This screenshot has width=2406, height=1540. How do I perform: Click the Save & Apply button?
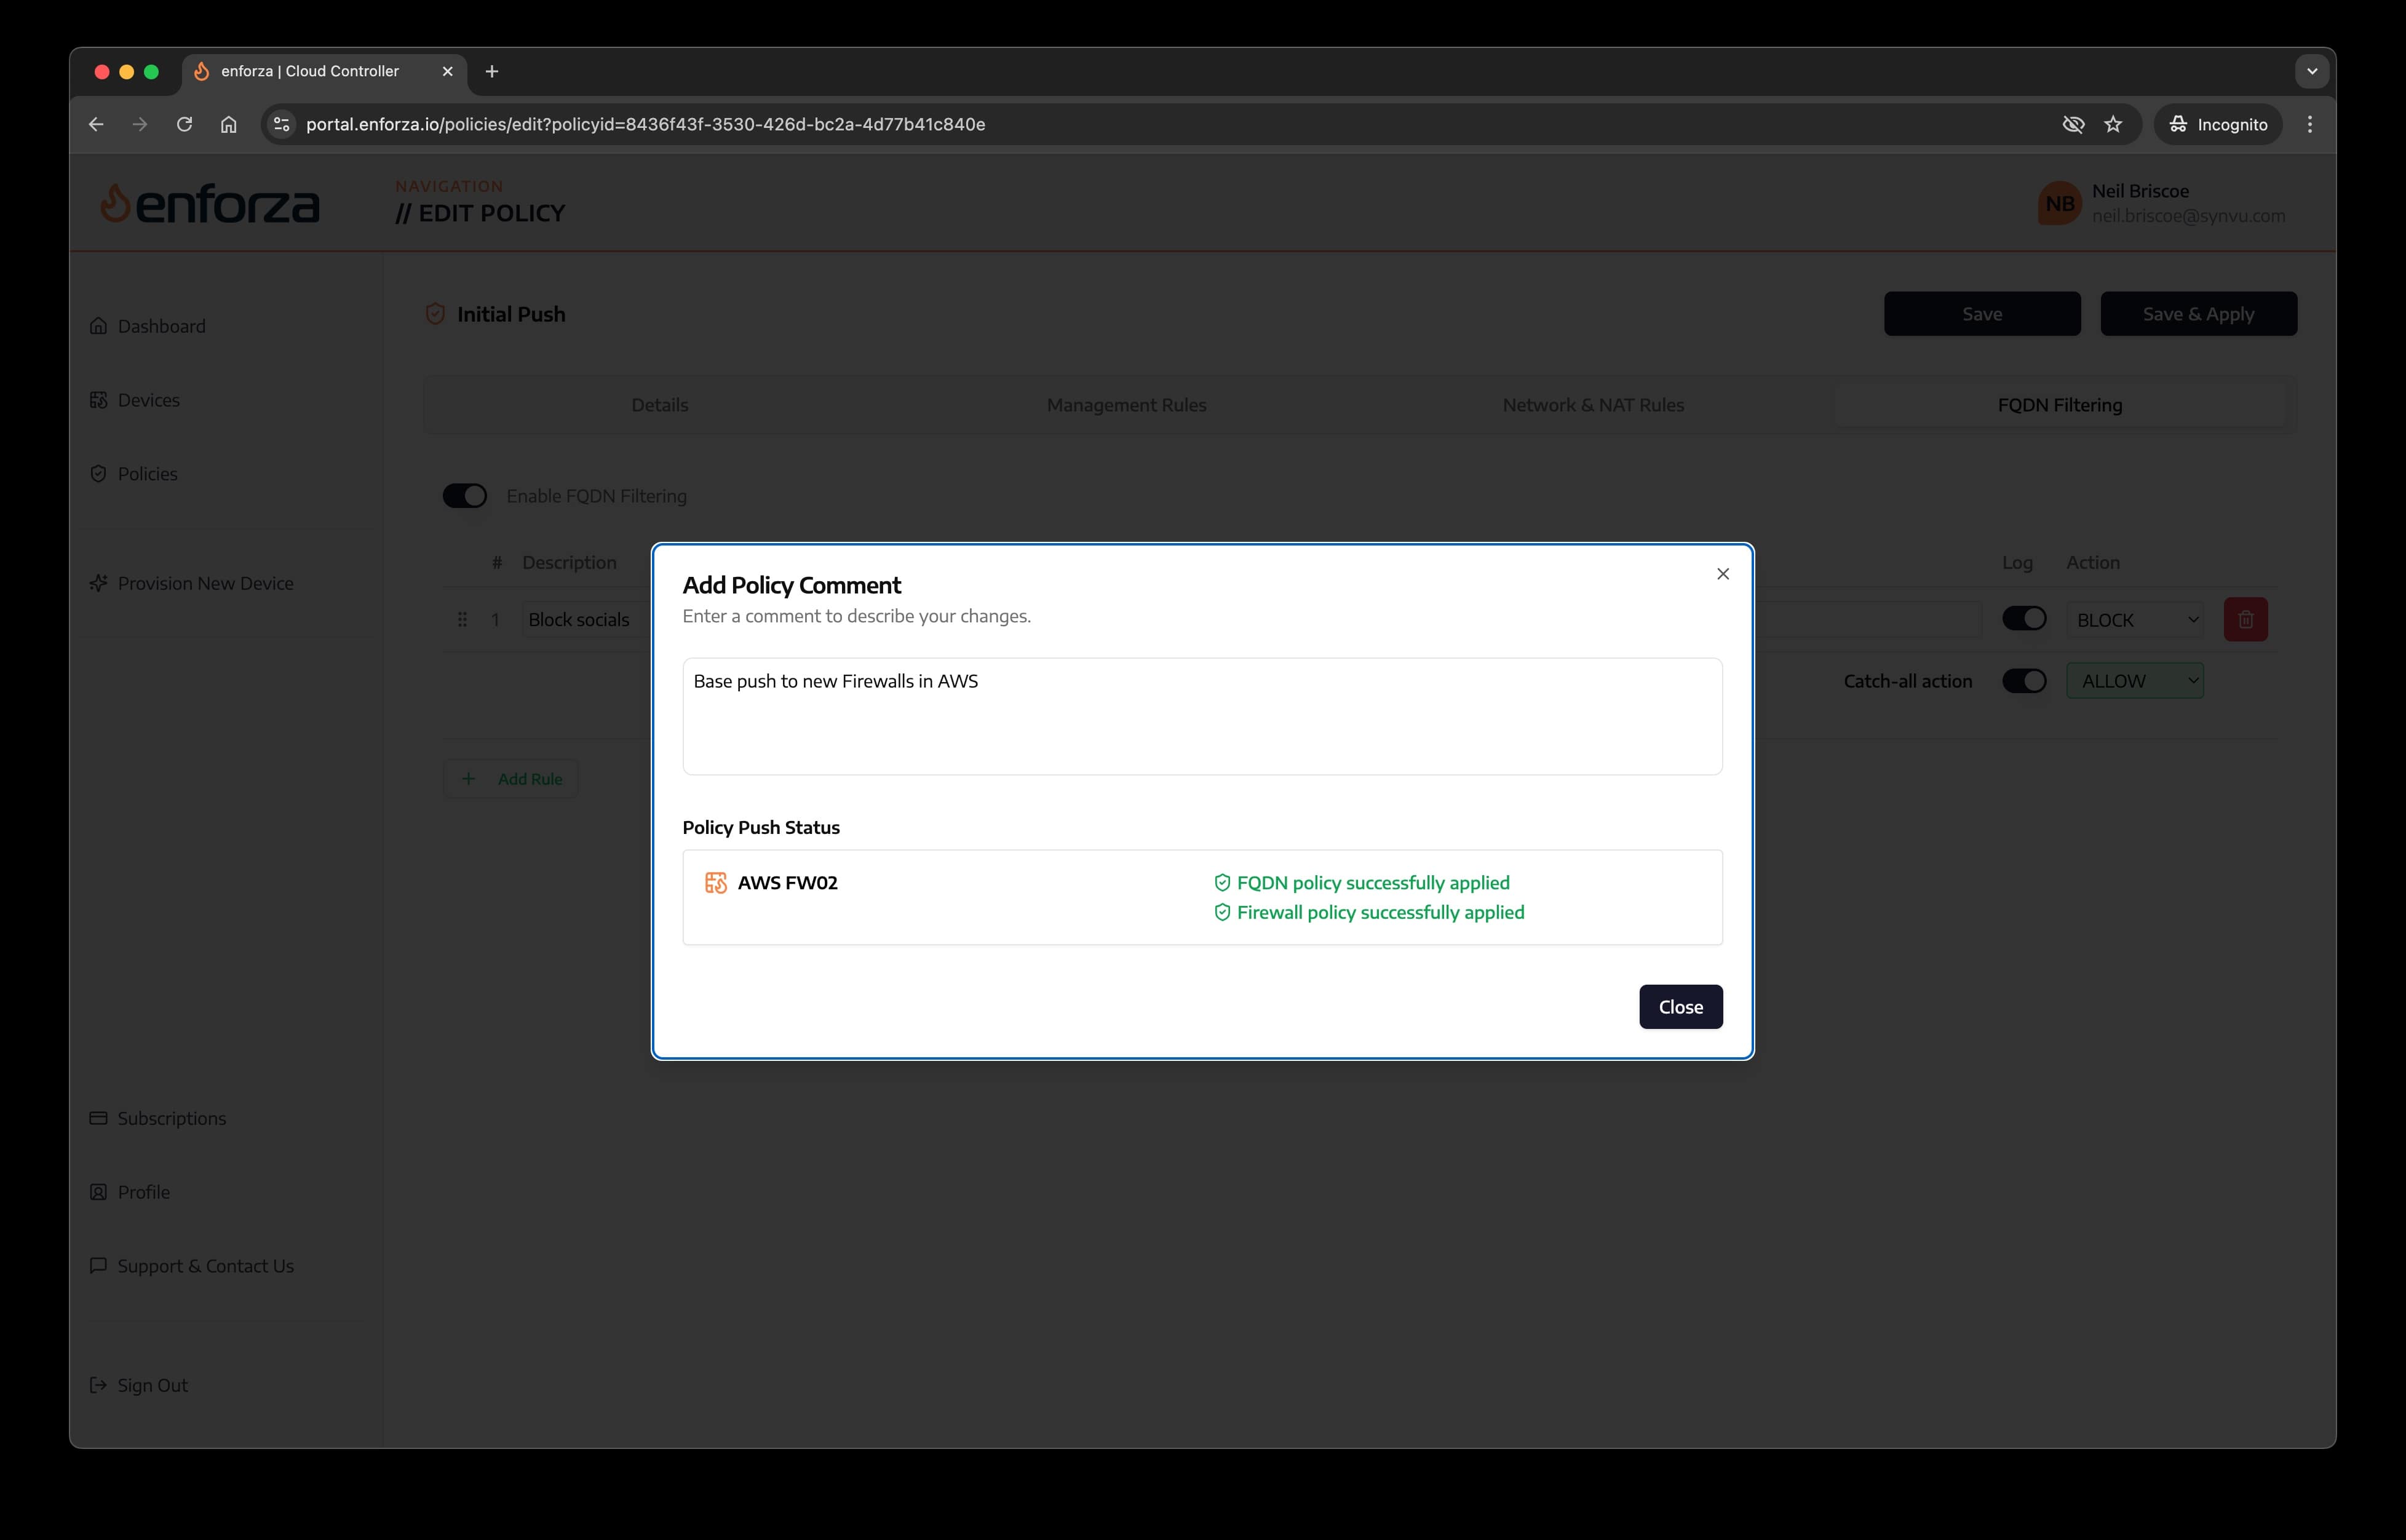2198,314
